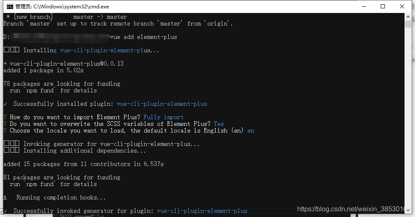Click the 'Fully import' answer text
The image size is (415, 217).
point(163,117)
